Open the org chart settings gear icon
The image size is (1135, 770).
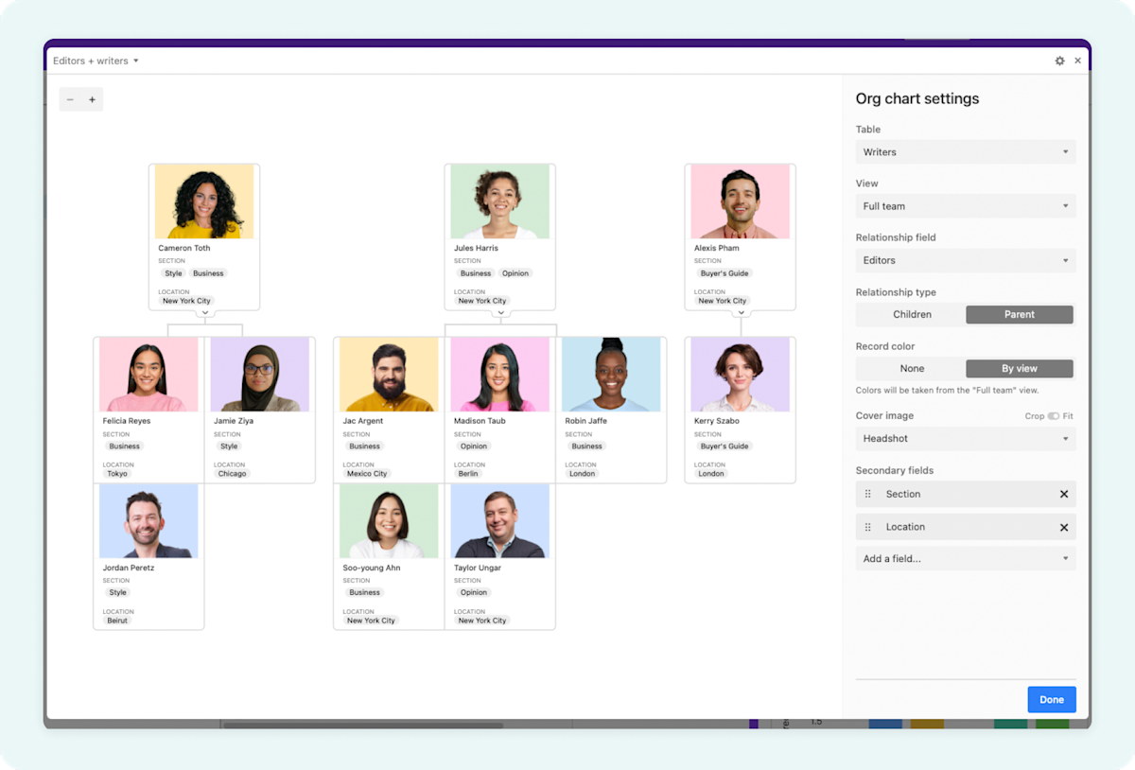(1059, 61)
